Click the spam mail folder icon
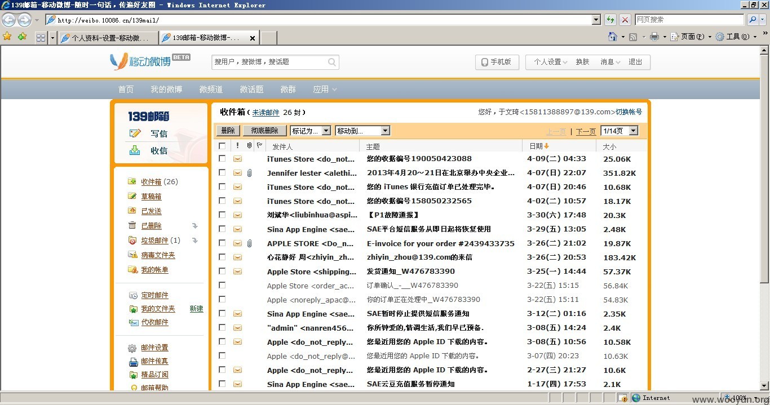Viewport: 770px width, 405px height. (x=132, y=240)
